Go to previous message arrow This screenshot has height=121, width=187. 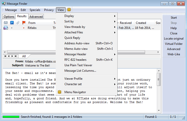[9, 56]
